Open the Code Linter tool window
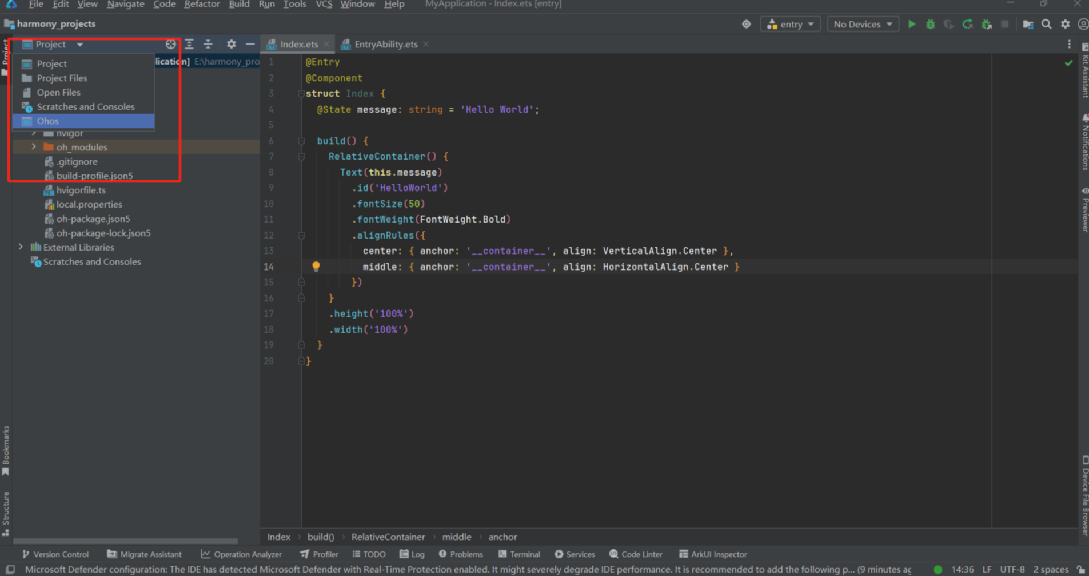Viewport: 1089px width, 576px height. tap(636, 554)
